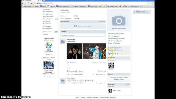
Task: Click Все объявления link
Action: tap(49, 77)
